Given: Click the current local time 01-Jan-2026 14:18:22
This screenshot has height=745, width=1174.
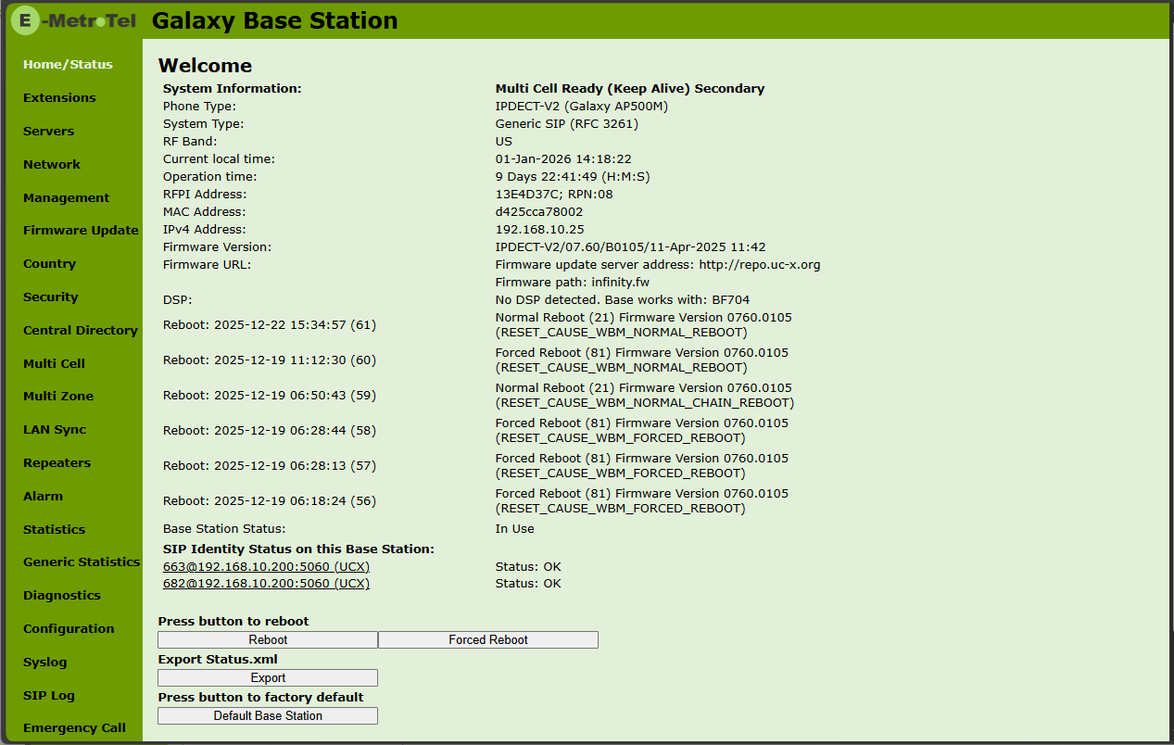Looking at the screenshot, I should 563,159.
